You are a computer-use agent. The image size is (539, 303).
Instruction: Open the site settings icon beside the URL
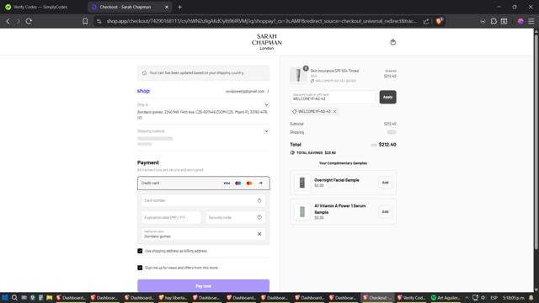99,21
